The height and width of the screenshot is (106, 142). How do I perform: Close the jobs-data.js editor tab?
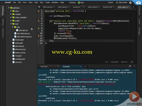69,7
